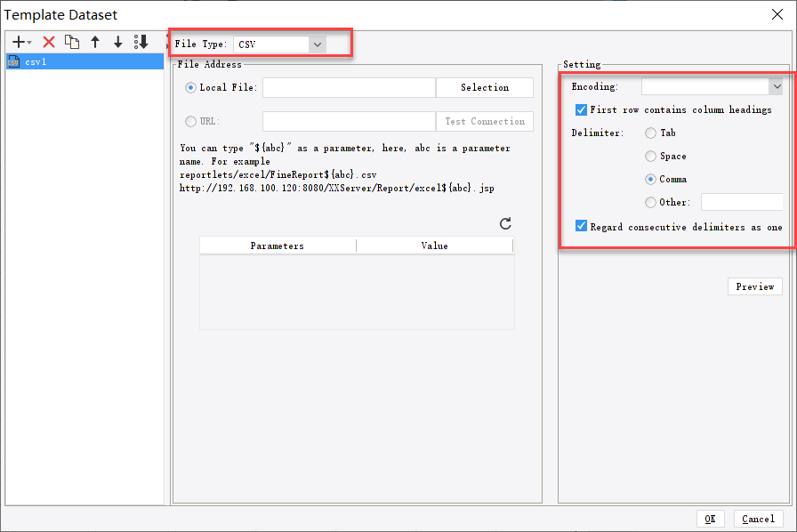Image resolution: width=797 pixels, height=532 pixels.
Task: Click the sort datasets icon
Action: (141, 41)
